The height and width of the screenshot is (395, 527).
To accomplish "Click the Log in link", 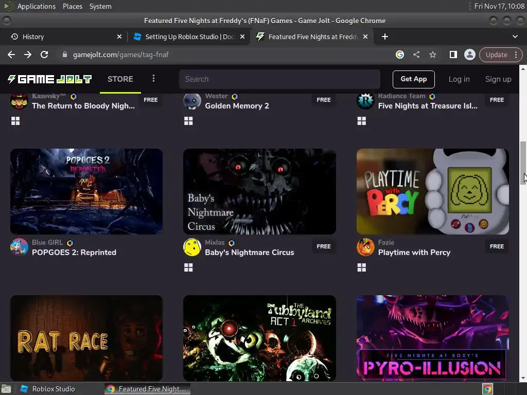I will [x=459, y=79].
